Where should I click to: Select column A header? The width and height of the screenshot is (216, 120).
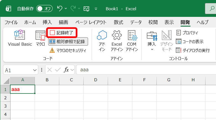[23, 81]
